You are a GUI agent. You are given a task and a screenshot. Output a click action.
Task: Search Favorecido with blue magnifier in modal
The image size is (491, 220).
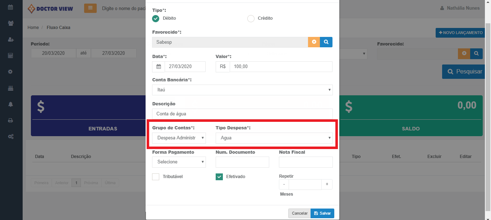click(326, 42)
